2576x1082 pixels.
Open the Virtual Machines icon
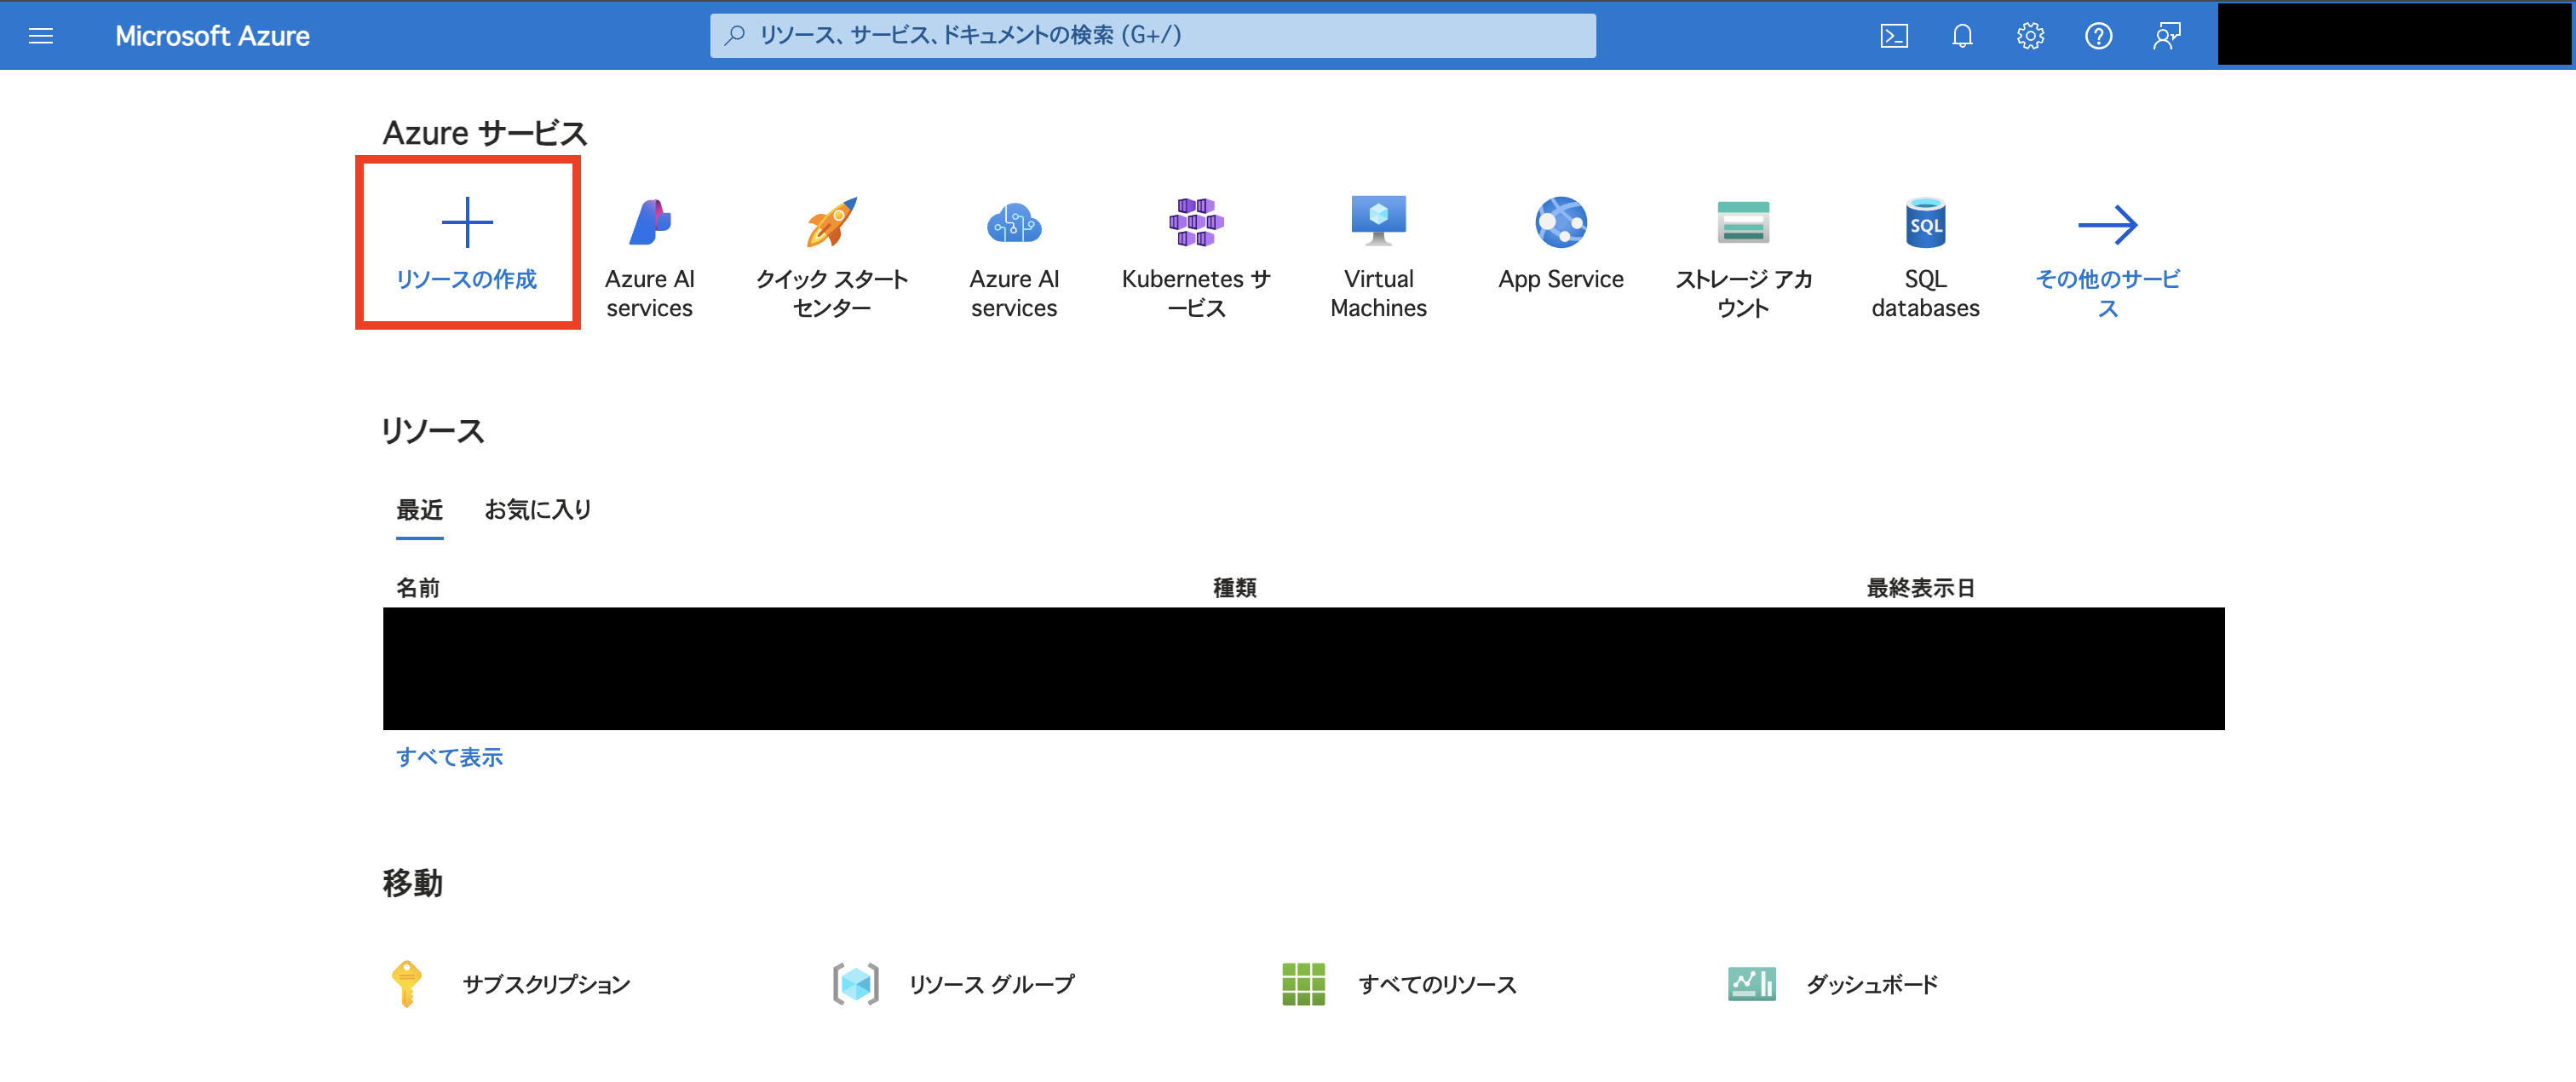[1378, 222]
